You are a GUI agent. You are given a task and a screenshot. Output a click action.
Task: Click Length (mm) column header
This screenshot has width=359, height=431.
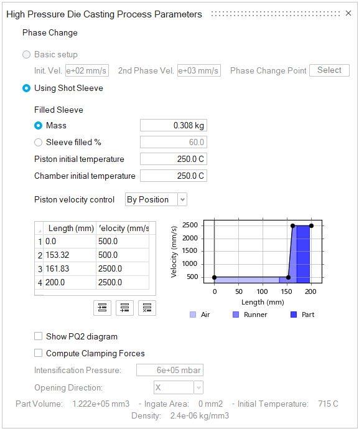click(x=70, y=229)
